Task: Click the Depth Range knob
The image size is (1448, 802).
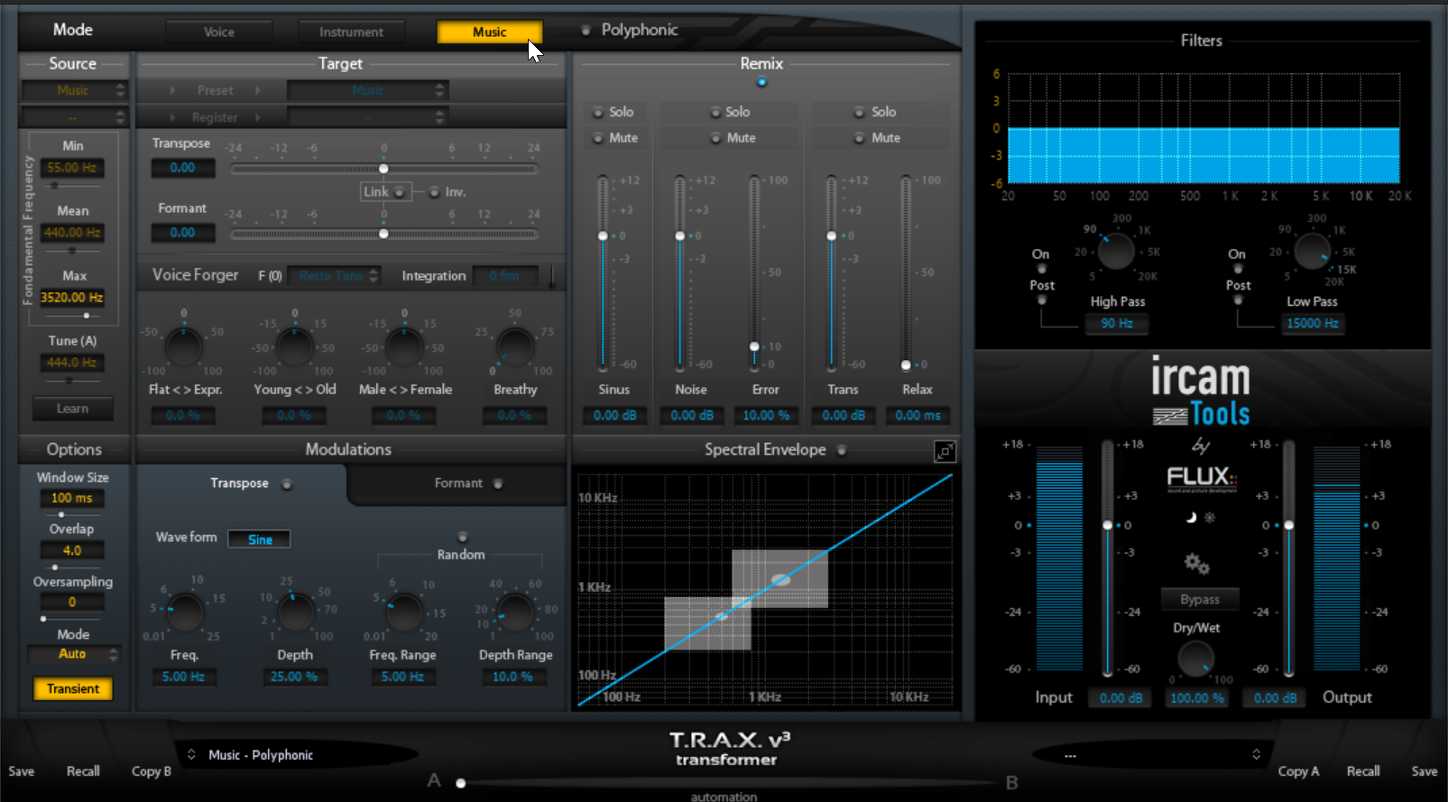Action: point(515,613)
